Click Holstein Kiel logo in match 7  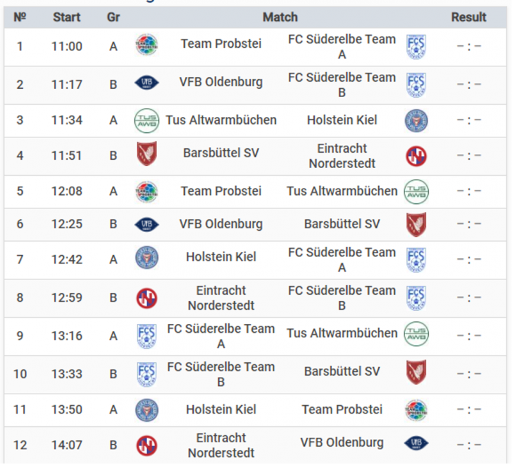click(x=147, y=258)
